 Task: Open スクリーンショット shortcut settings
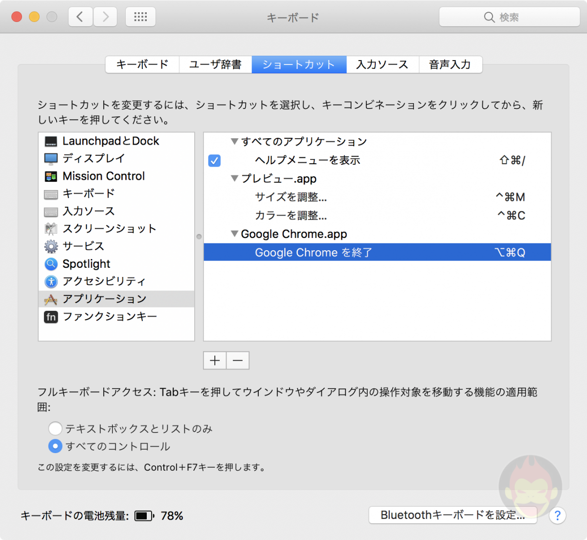[109, 229]
